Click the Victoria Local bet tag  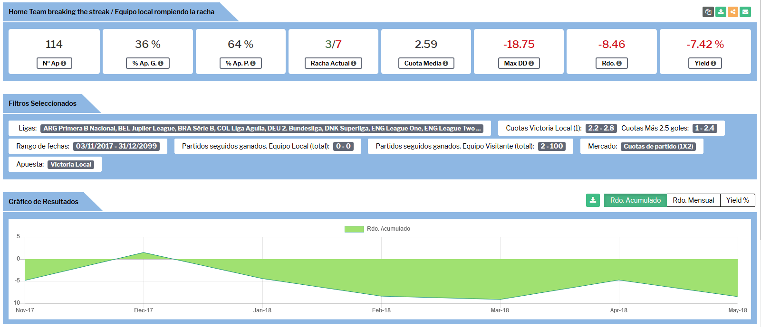click(x=71, y=164)
